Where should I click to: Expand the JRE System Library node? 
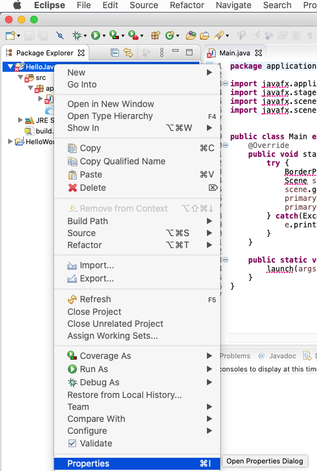(20, 120)
